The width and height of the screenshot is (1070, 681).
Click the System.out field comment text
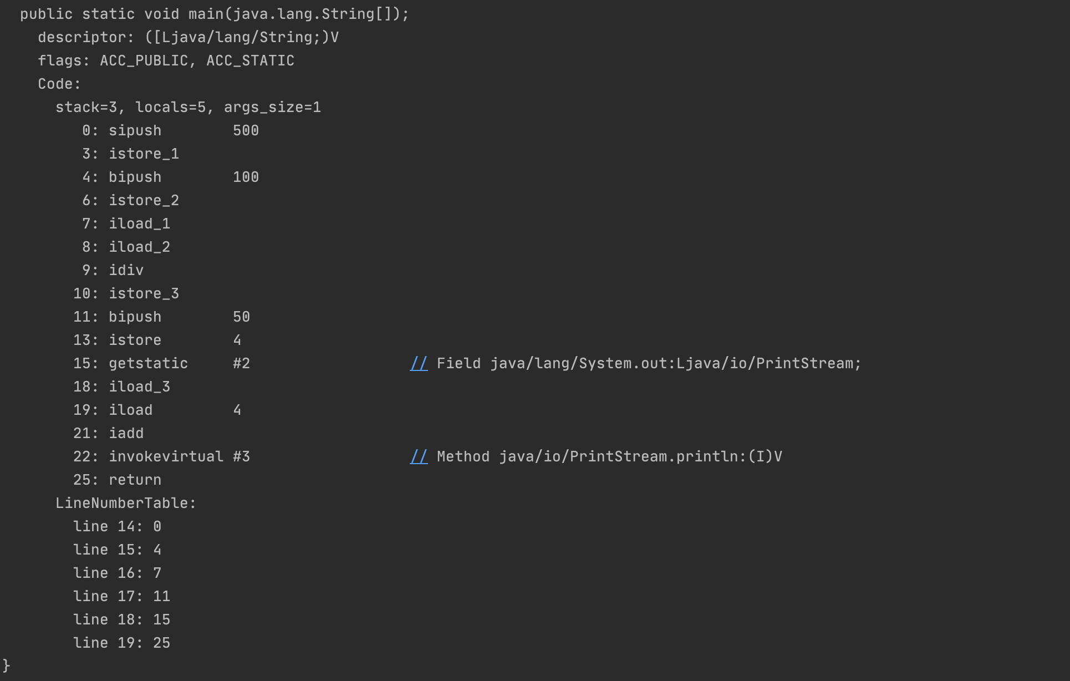point(649,363)
